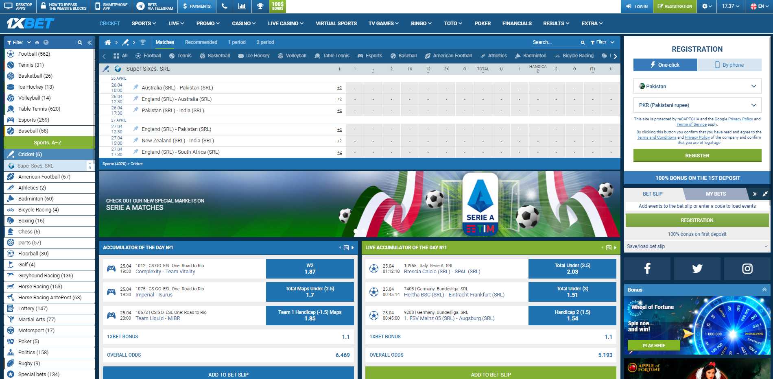The width and height of the screenshot is (773, 379).
Task: Open the Privacy Policy link under reCAPTCHA notice
Action: [x=740, y=119]
